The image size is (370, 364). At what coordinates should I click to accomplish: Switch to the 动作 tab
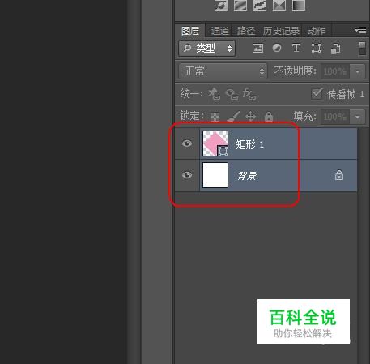pyautogui.click(x=317, y=31)
